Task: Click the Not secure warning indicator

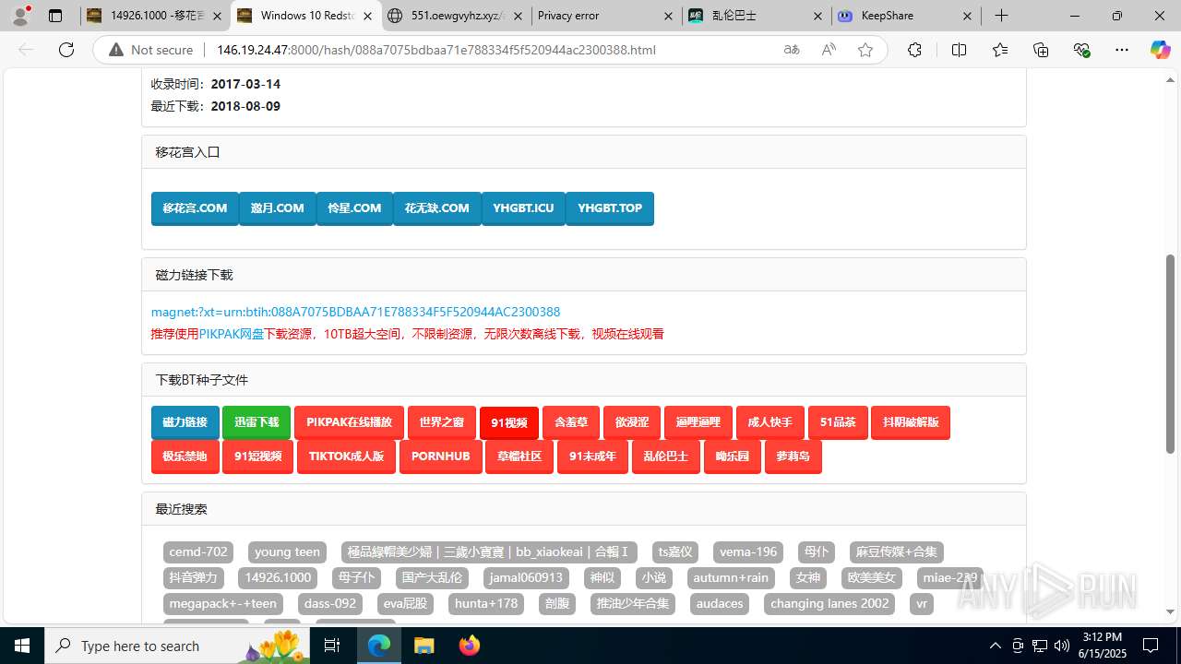Action: point(151,50)
